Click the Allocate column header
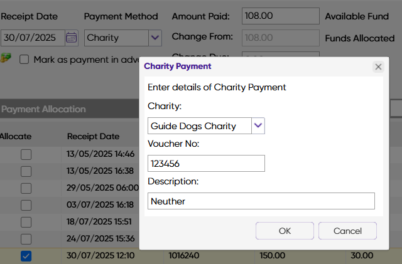The height and width of the screenshot is (264, 402). [x=16, y=136]
